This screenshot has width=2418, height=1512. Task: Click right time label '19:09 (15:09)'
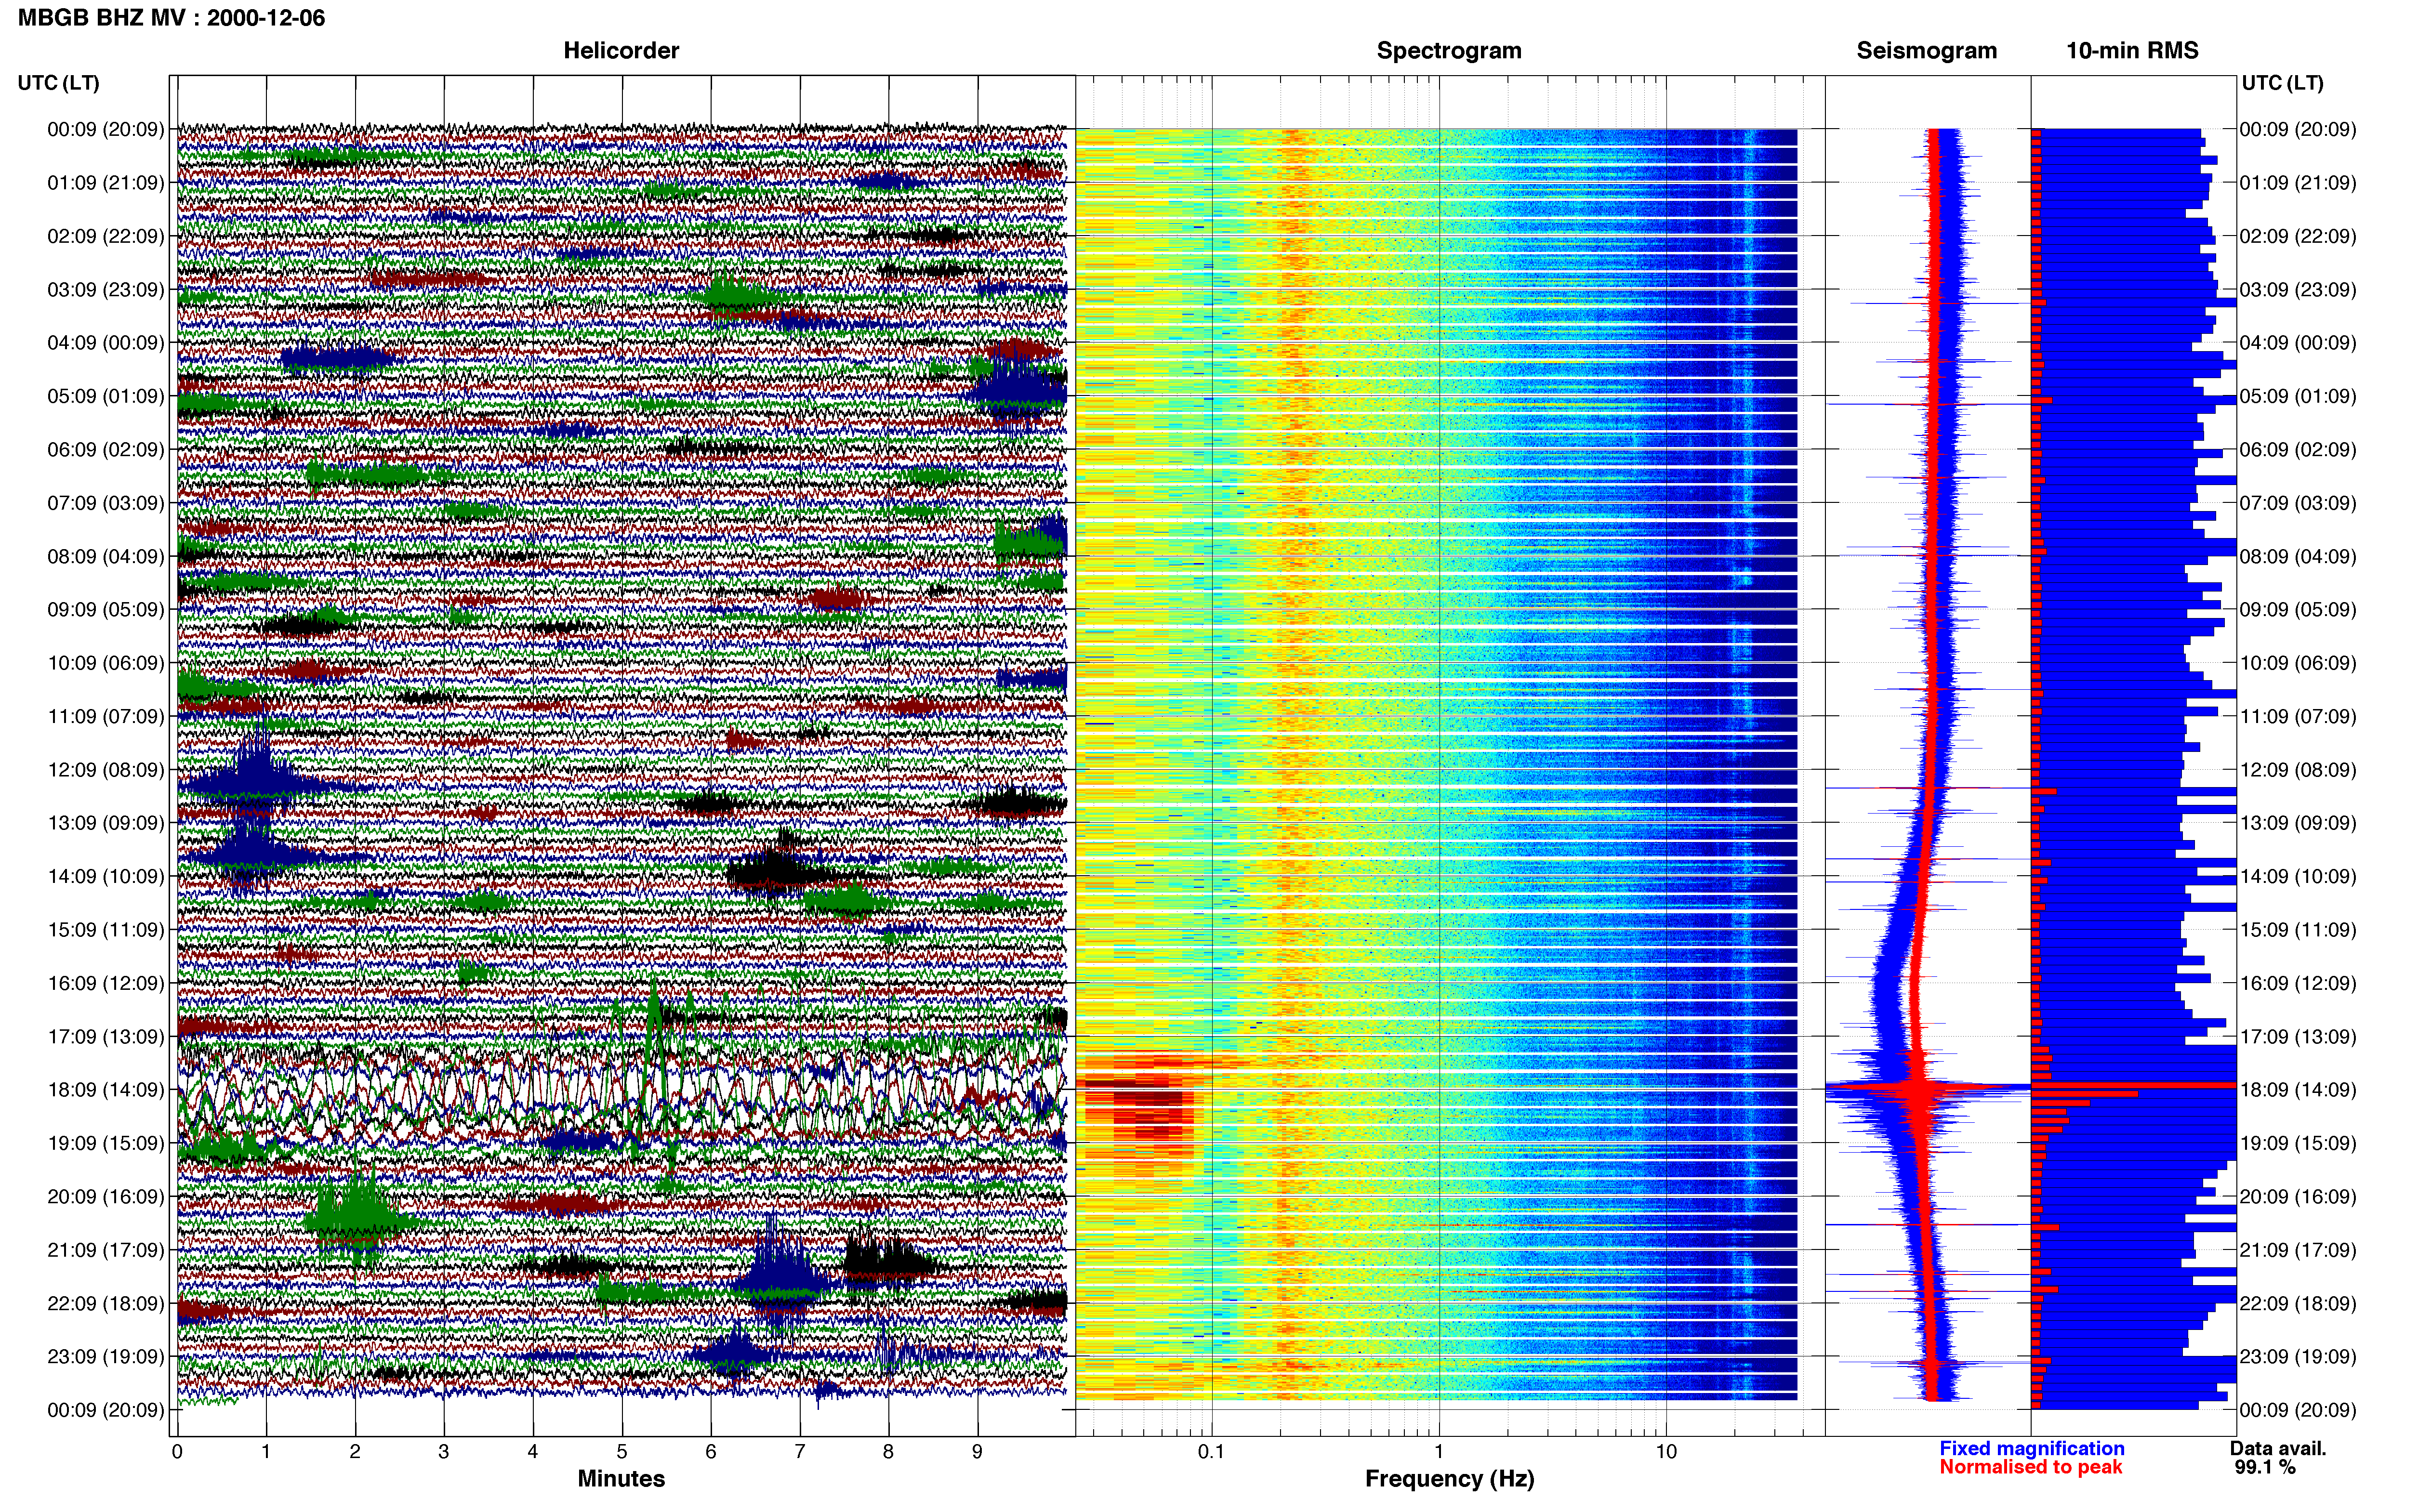coord(2297,1143)
